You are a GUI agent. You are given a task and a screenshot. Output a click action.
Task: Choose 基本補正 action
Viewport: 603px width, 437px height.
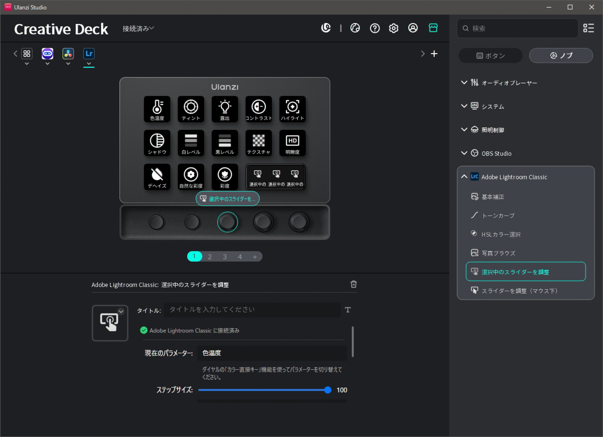click(526, 197)
